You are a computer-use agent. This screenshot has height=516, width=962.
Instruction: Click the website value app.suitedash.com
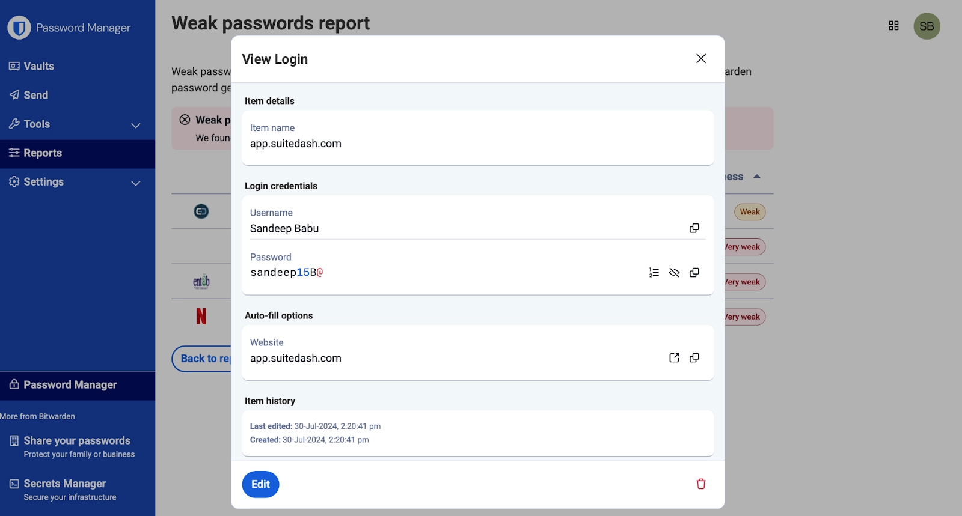296,359
